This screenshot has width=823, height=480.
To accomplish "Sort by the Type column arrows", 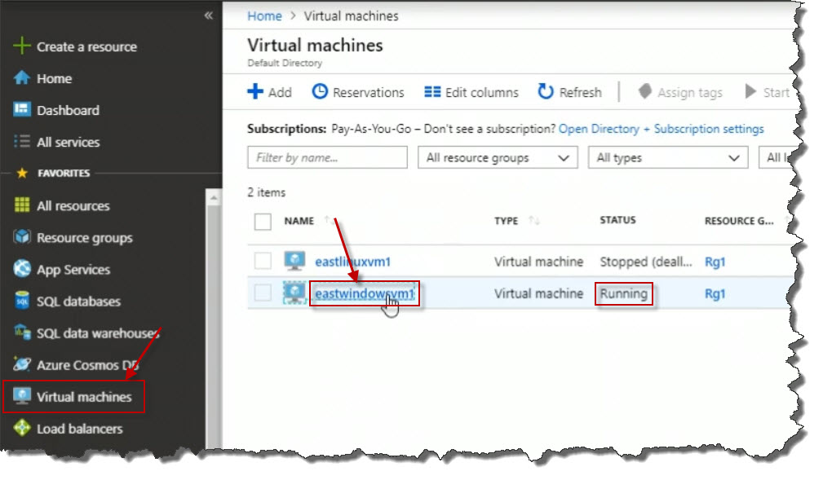I will pos(533,220).
